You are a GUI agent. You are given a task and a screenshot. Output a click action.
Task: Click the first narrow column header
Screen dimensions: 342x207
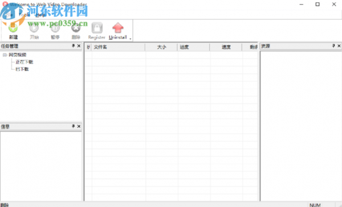pos(88,47)
